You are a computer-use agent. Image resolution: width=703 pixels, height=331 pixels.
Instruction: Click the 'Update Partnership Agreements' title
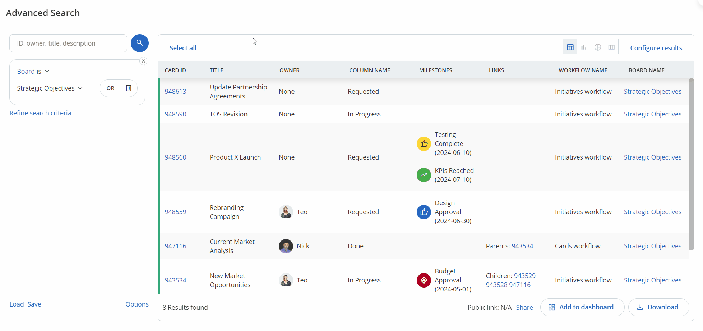click(238, 92)
